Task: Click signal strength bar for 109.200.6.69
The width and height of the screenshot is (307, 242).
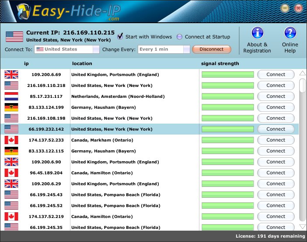Action: 228,75
